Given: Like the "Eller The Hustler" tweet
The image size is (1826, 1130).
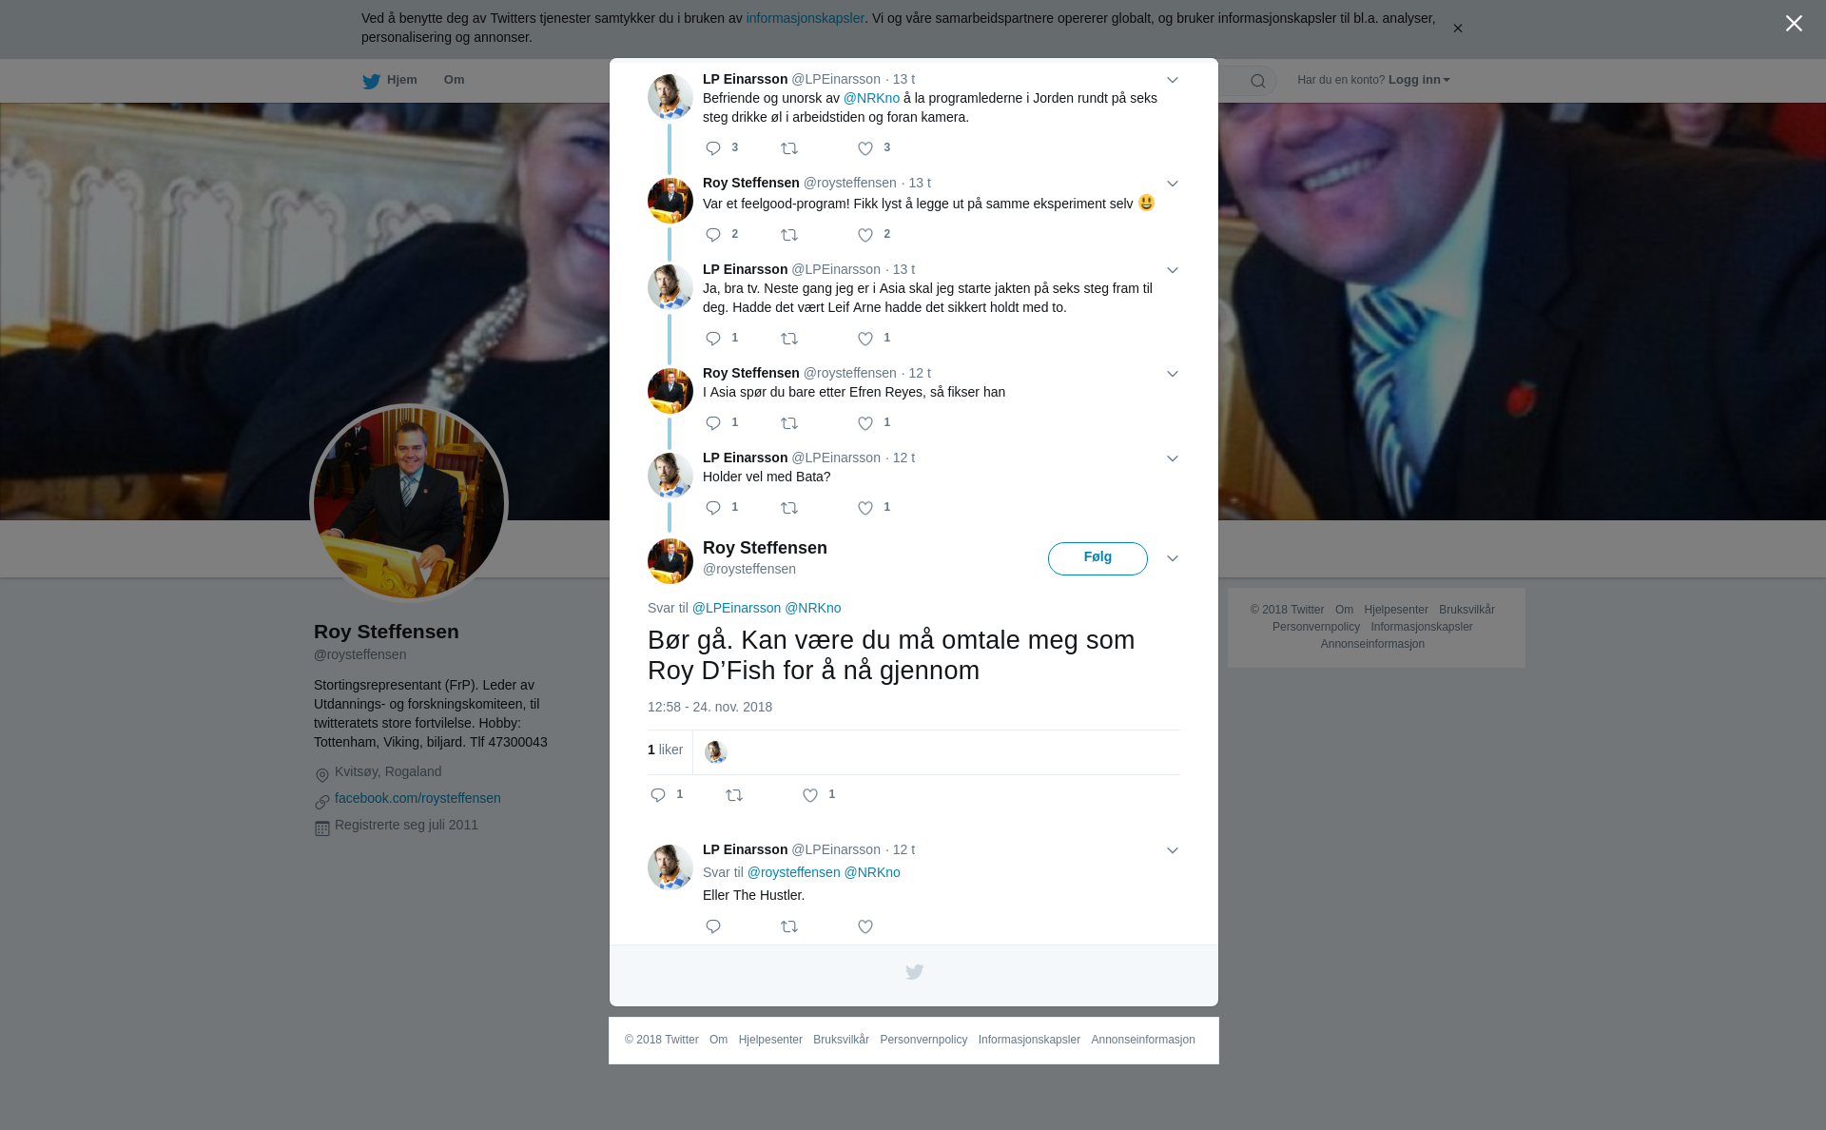Looking at the screenshot, I should point(865,926).
